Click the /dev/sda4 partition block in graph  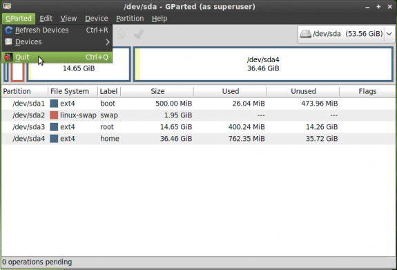click(x=263, y=64)
